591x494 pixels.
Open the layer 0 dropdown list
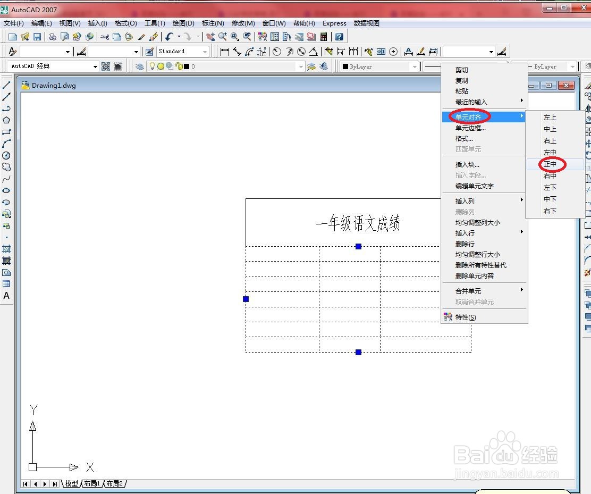(x=301, y=67)
